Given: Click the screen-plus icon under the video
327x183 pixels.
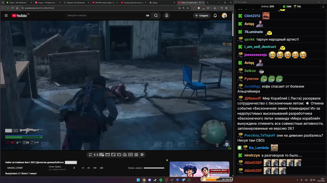Looking at the screenshot, I should (131, 155).
